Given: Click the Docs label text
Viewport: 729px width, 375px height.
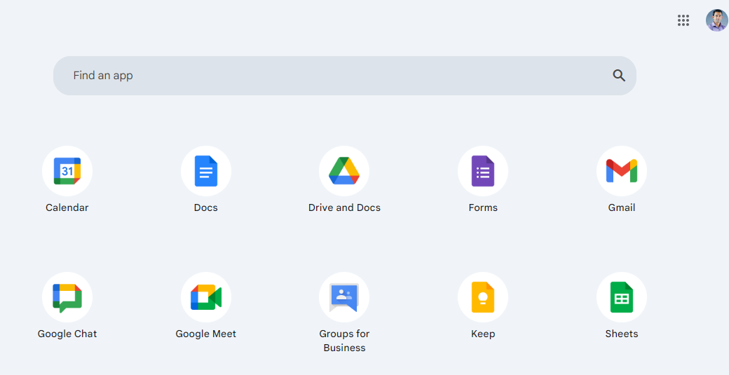Looking at the screenshot, I should 206,207.
